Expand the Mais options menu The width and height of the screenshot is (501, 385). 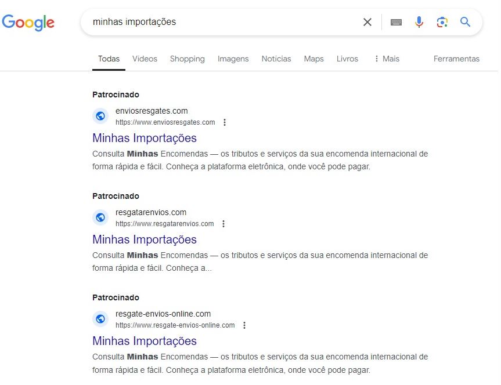386,59
